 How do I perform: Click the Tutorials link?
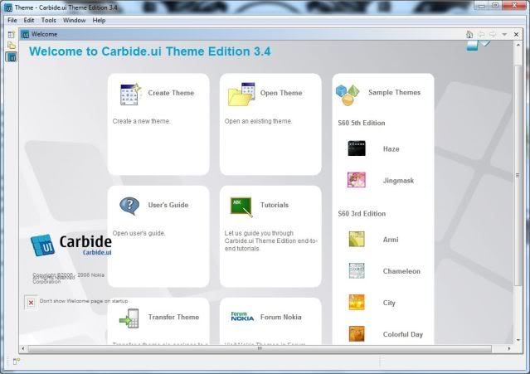275,205
